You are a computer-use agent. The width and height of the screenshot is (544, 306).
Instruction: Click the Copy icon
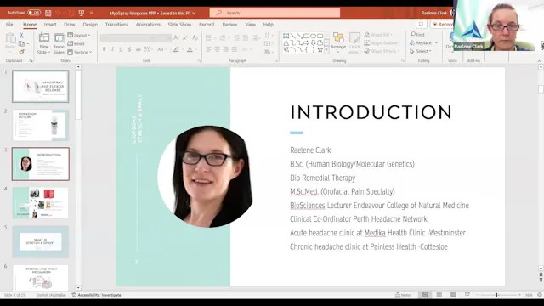point(21,43)
